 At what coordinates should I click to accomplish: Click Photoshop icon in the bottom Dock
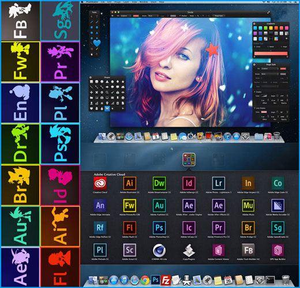[x=155, y=280]
